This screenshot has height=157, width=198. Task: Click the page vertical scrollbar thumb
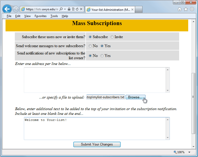point(193,103)
